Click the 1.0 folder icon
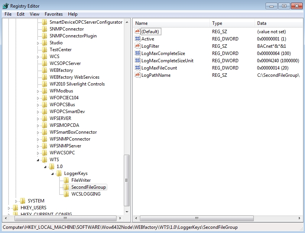 point(52,167)
